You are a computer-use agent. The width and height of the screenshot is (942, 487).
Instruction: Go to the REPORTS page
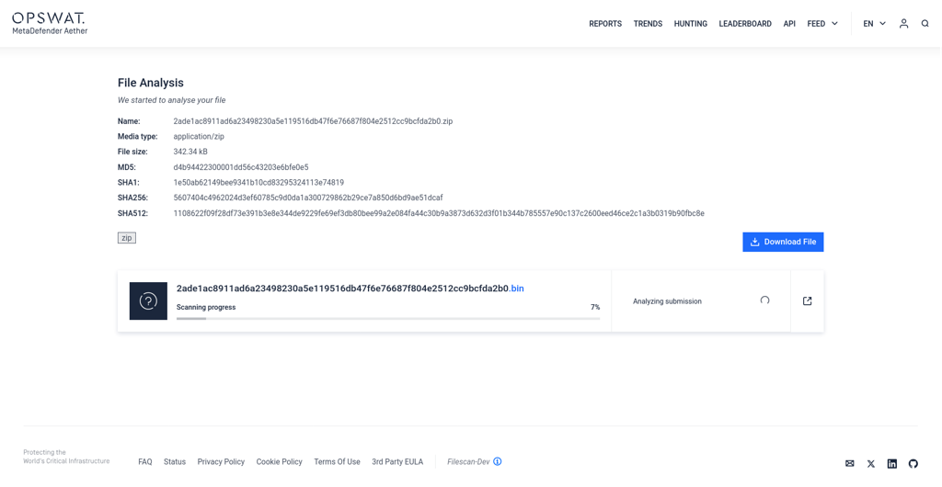click(605, 24)
